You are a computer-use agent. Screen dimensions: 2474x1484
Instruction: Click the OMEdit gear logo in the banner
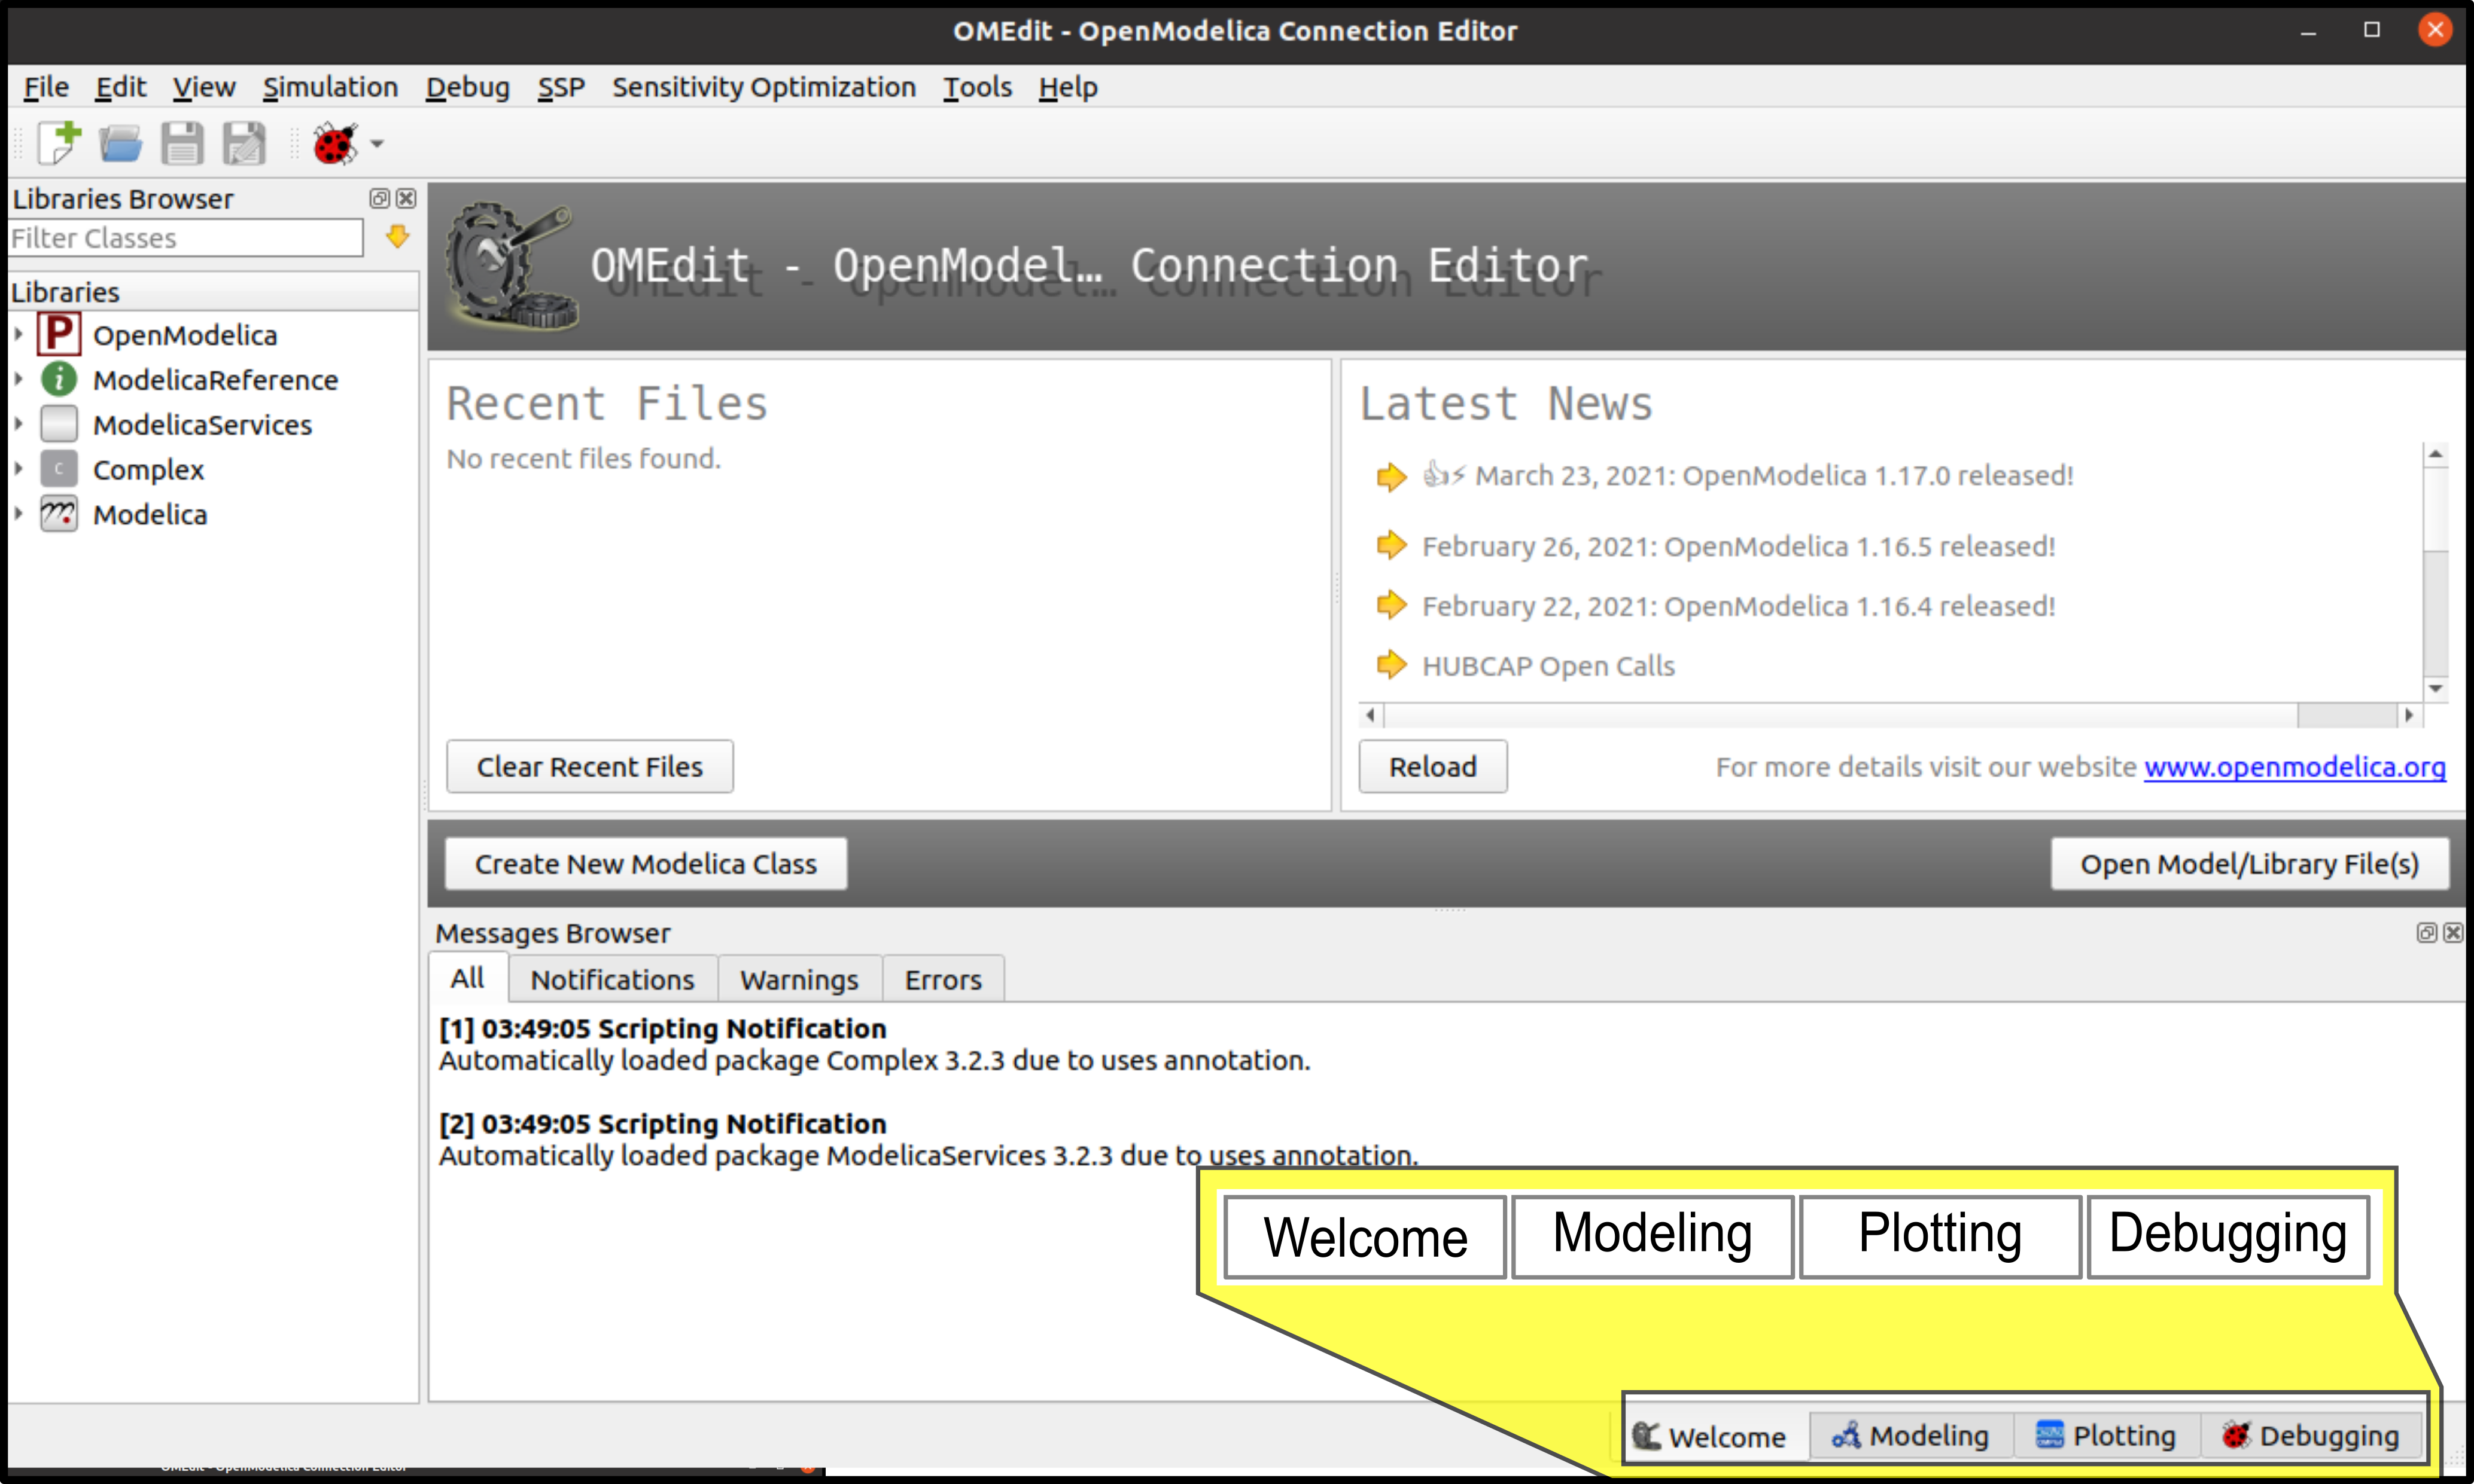coord(512,265)
